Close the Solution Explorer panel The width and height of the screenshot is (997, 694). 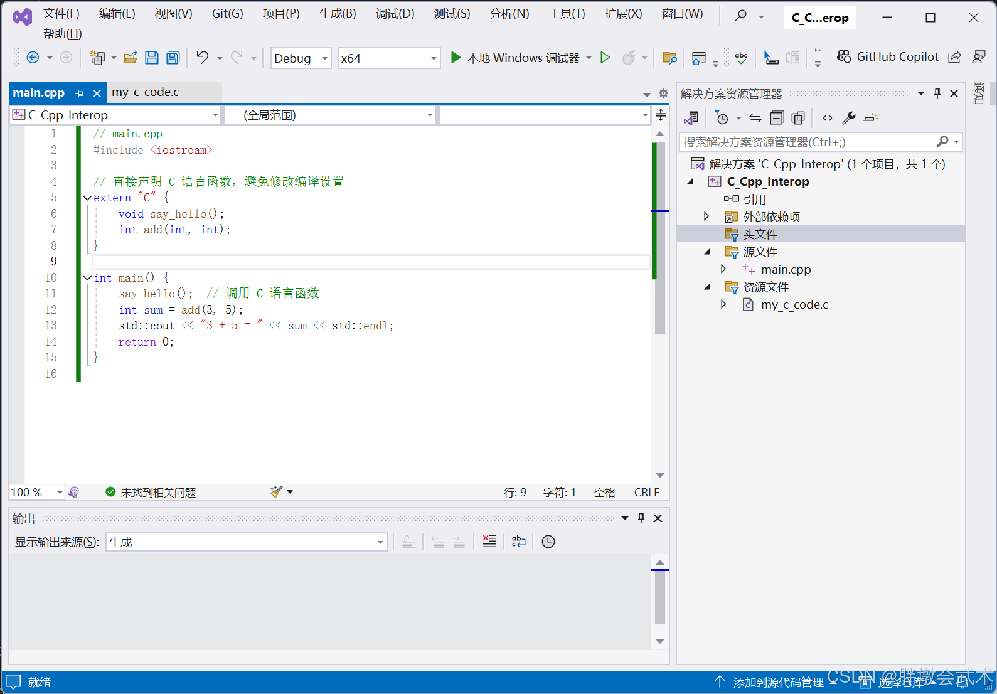(954, 93)
